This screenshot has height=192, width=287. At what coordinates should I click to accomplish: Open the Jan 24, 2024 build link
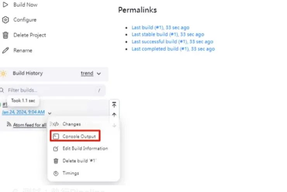[23, 112]
